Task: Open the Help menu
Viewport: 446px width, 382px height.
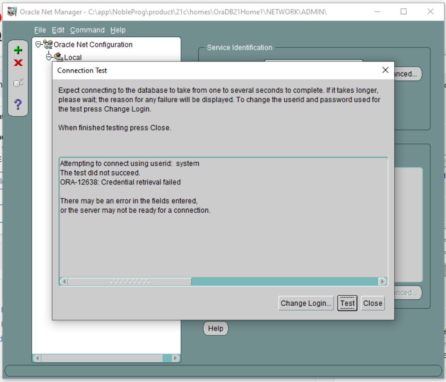Action: coord(118,30)
